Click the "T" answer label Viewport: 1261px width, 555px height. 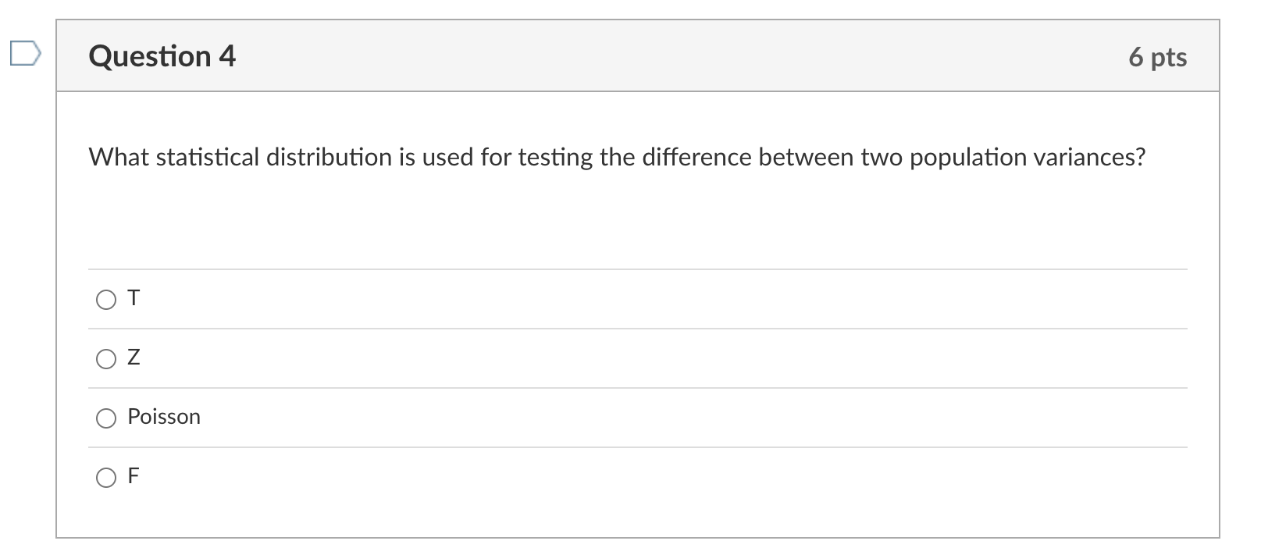(x=134, y=298)
